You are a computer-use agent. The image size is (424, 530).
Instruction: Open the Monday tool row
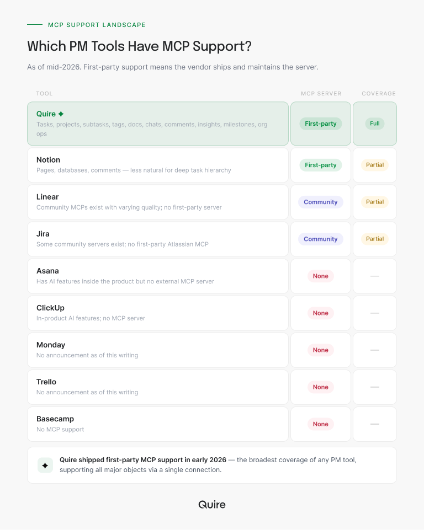(x=158, y=350)
